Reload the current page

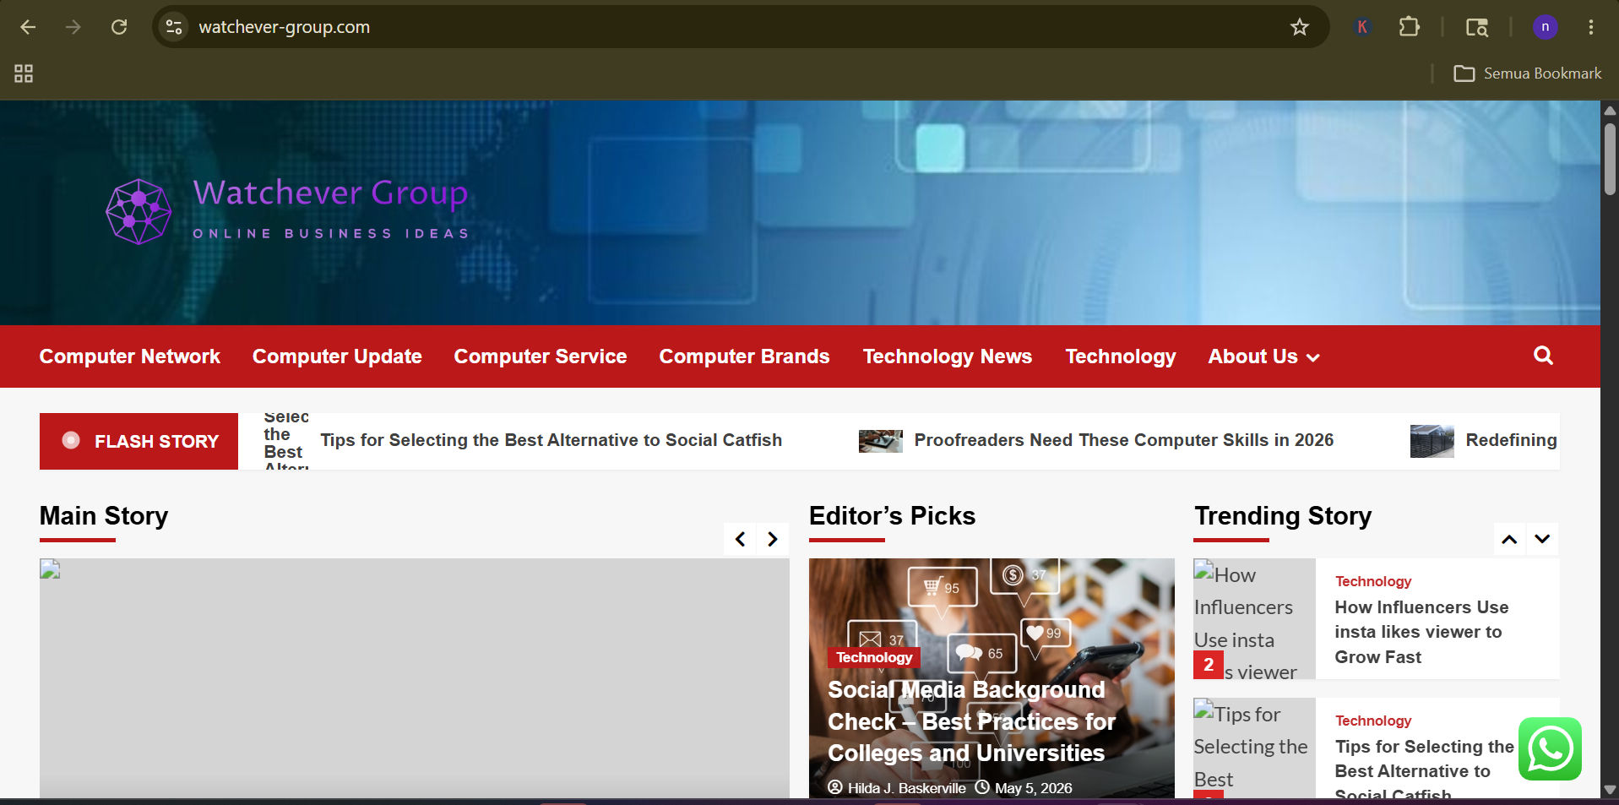[119, 27]
